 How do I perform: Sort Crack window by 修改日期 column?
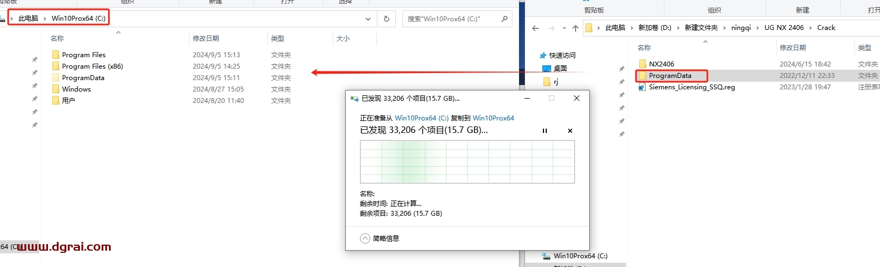[793, 48]
